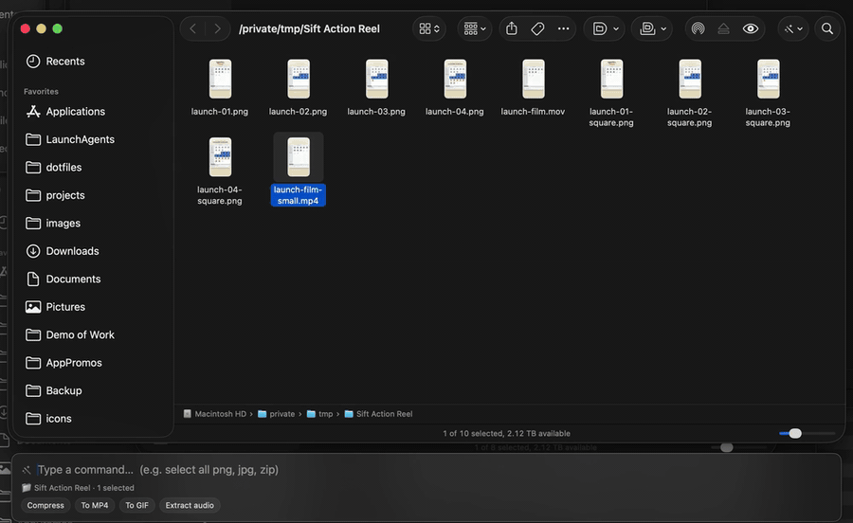
Task: Click the launch-film-small.mp4 file name label
Action: point(299,195)
